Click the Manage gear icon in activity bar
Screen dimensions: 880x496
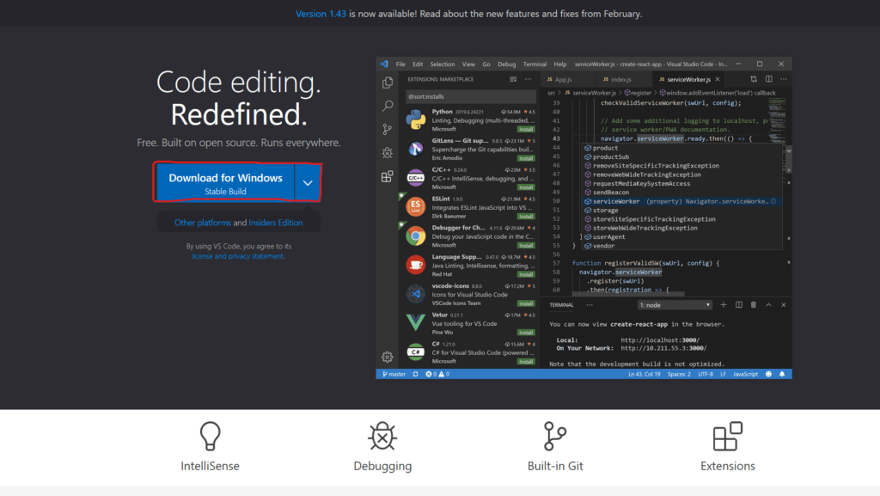click(388, 357)
